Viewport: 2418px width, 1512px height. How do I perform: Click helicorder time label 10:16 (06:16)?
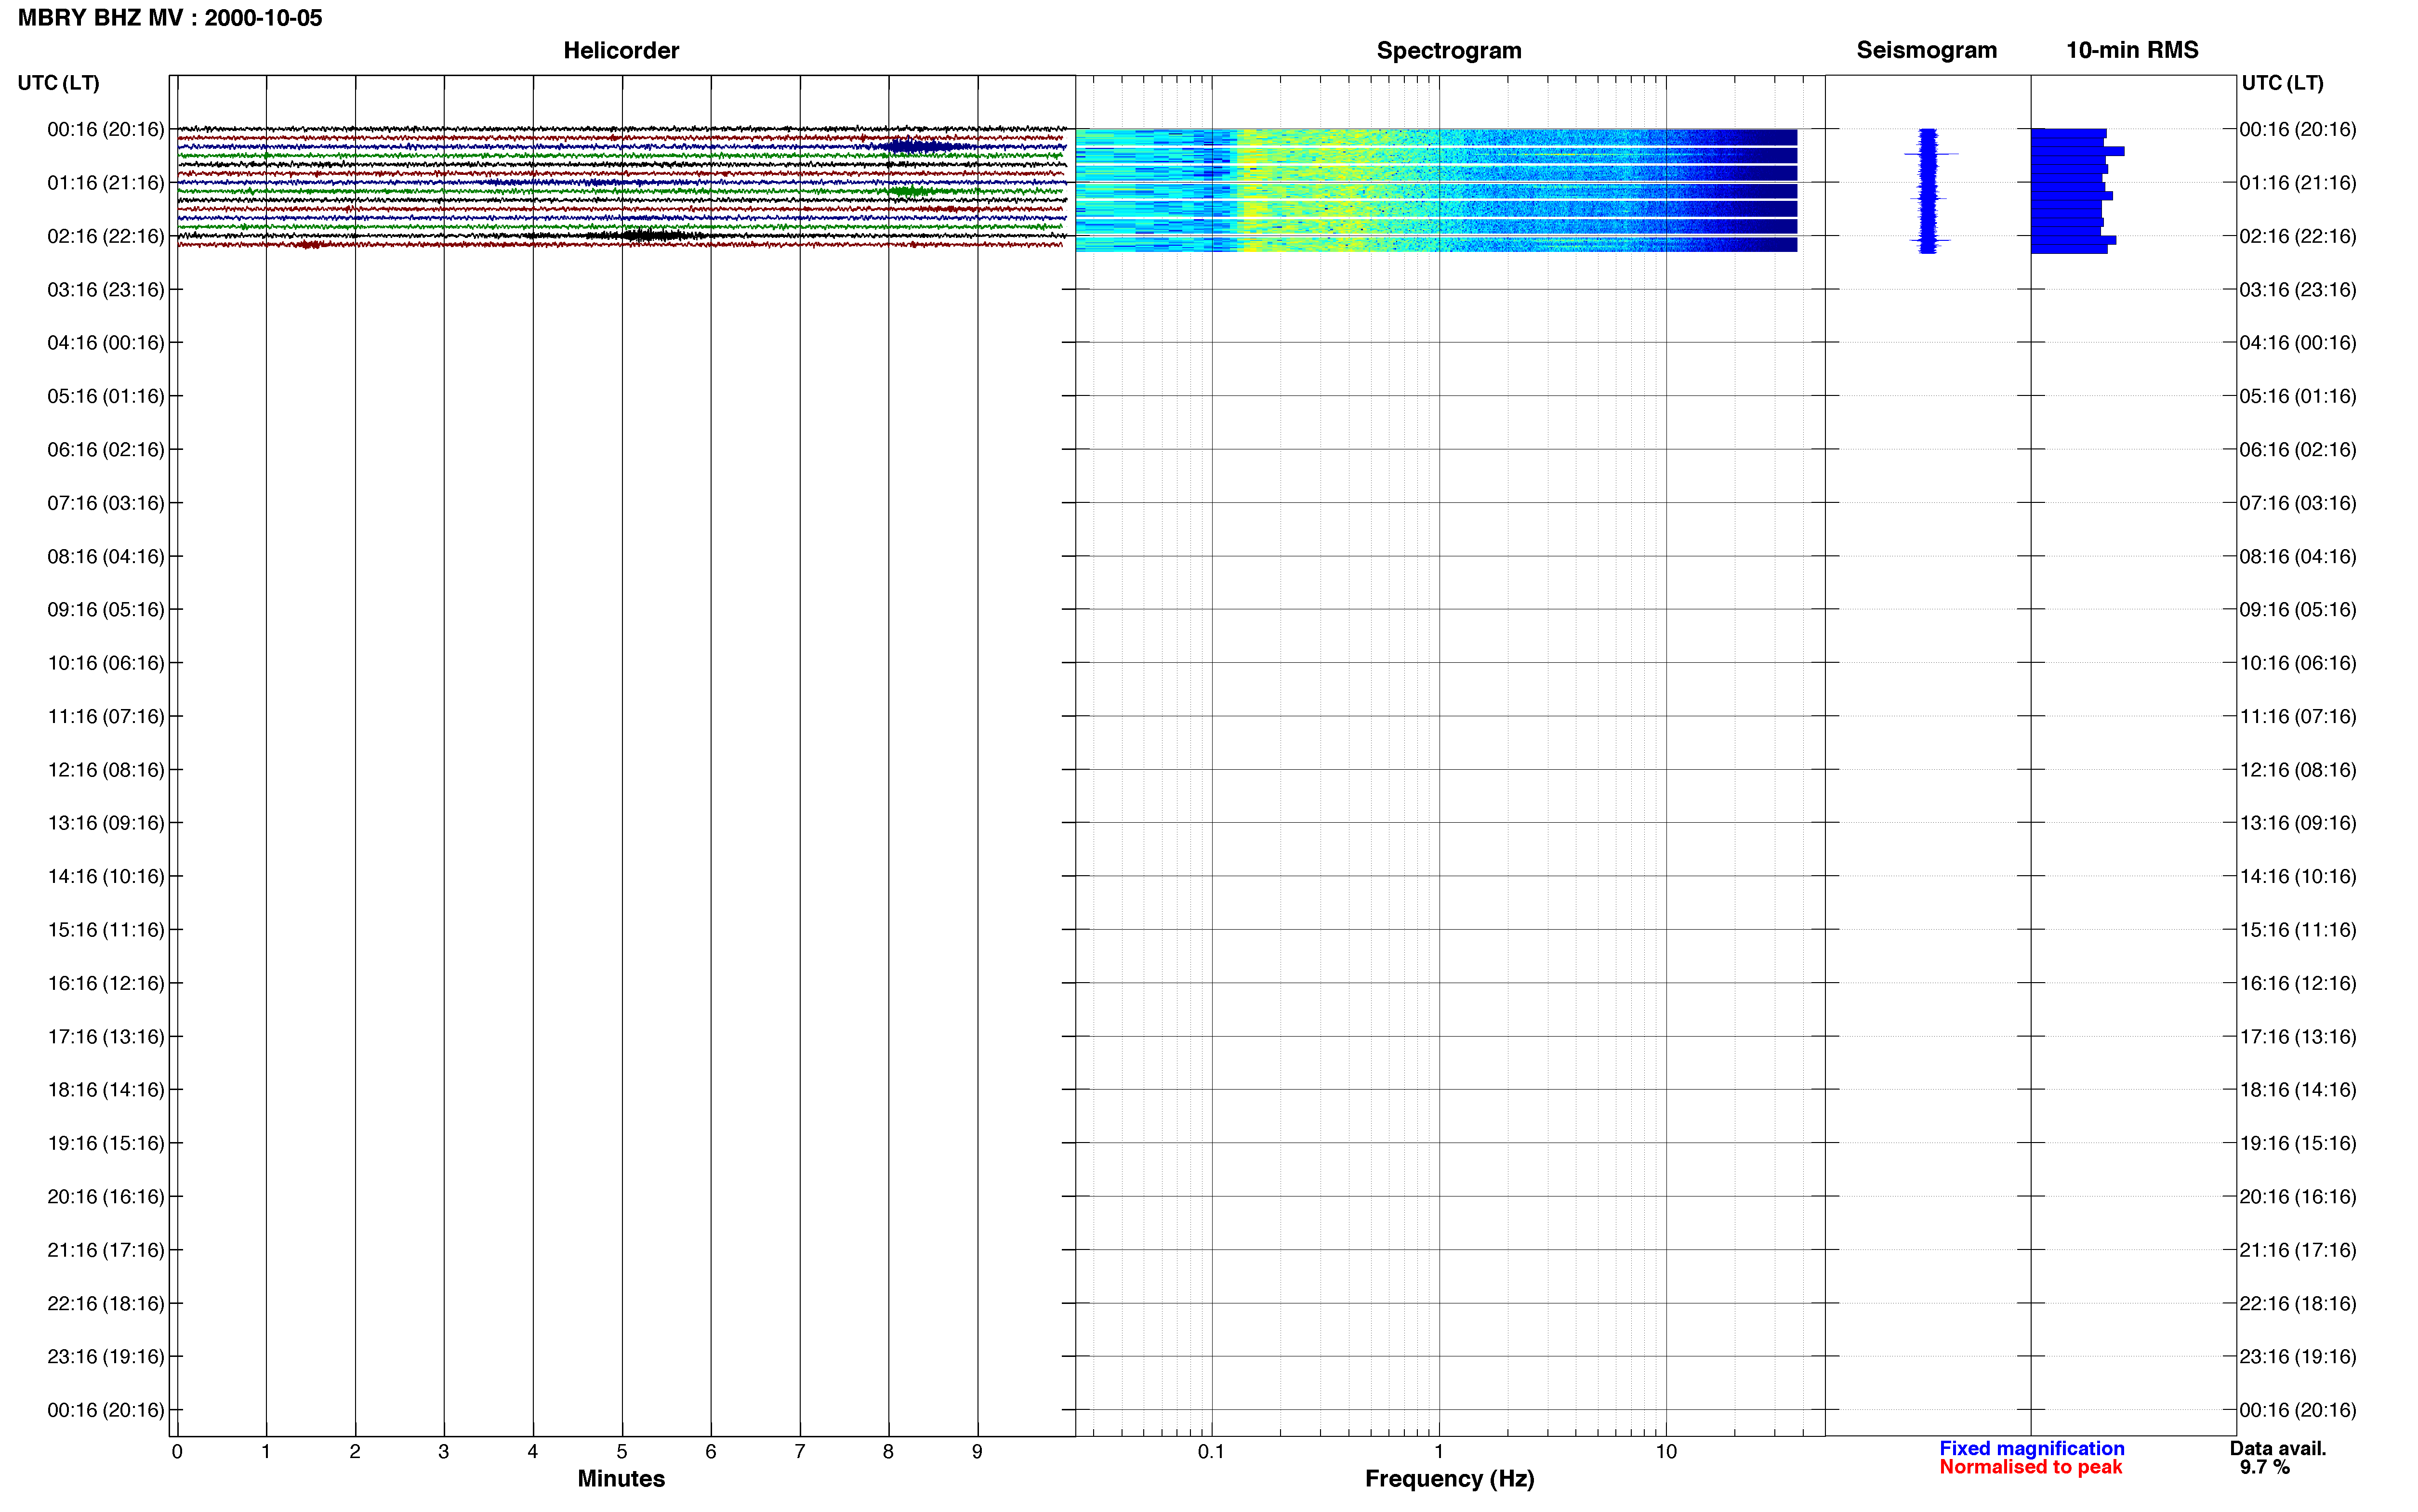(106, 663)
